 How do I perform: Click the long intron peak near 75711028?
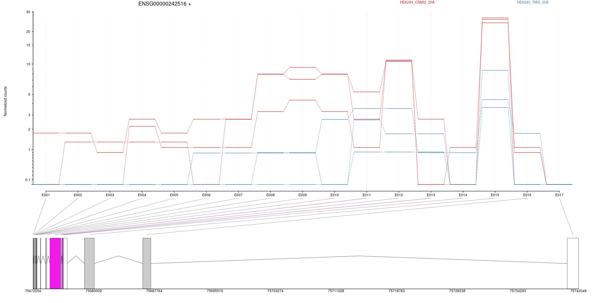coord(359,256)
